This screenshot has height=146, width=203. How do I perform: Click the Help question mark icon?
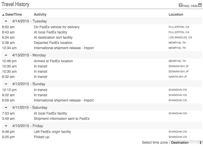tap(181, 5)
